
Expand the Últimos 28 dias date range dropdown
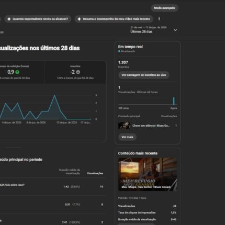[x=153, y=30]
